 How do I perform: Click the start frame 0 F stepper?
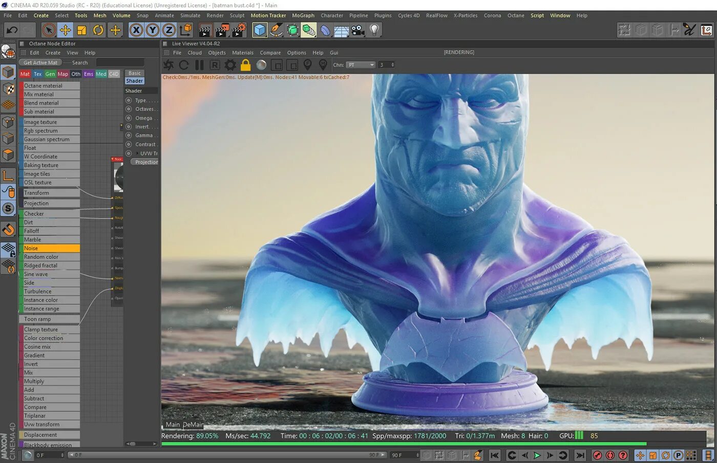62,455
